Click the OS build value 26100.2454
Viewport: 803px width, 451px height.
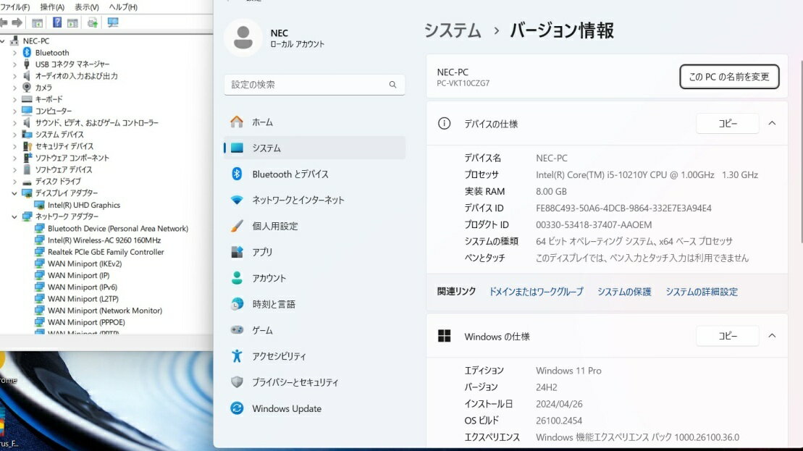tap(559, 421)
